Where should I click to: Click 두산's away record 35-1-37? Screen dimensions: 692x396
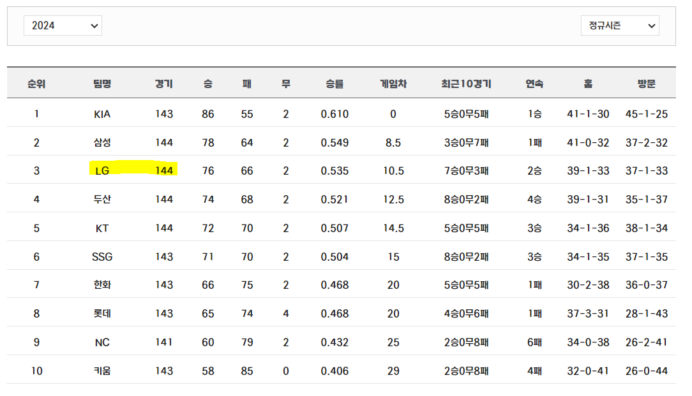(x=647, y=200)
